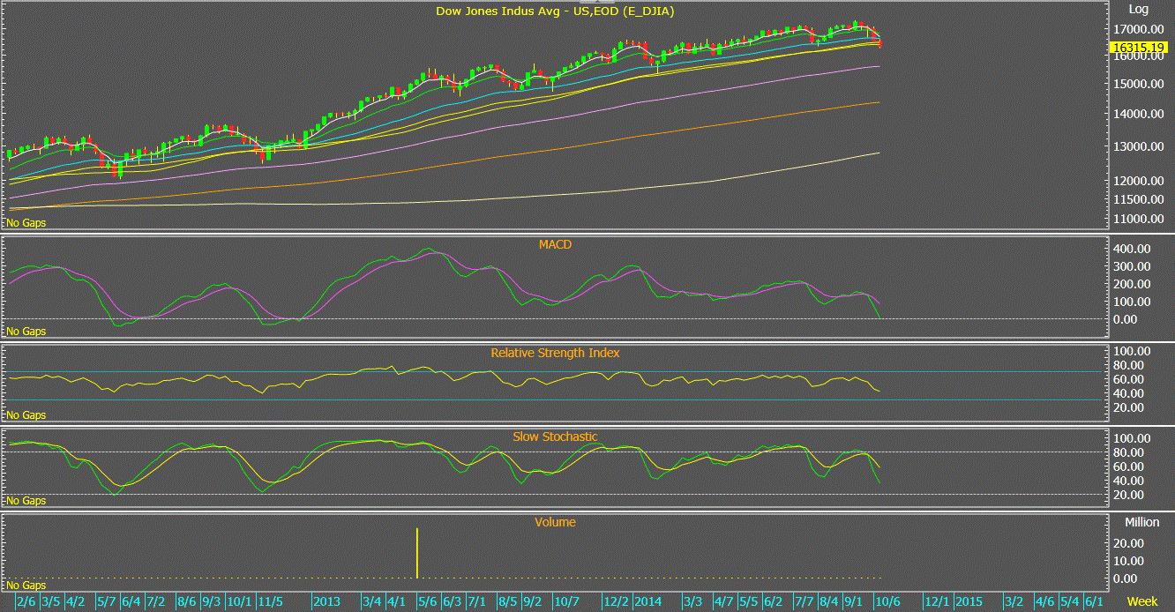This screenshot has width=1175, height=612.
Task: Click No Gaps in the Slow Stochastic pane
Action: point(26,501)
